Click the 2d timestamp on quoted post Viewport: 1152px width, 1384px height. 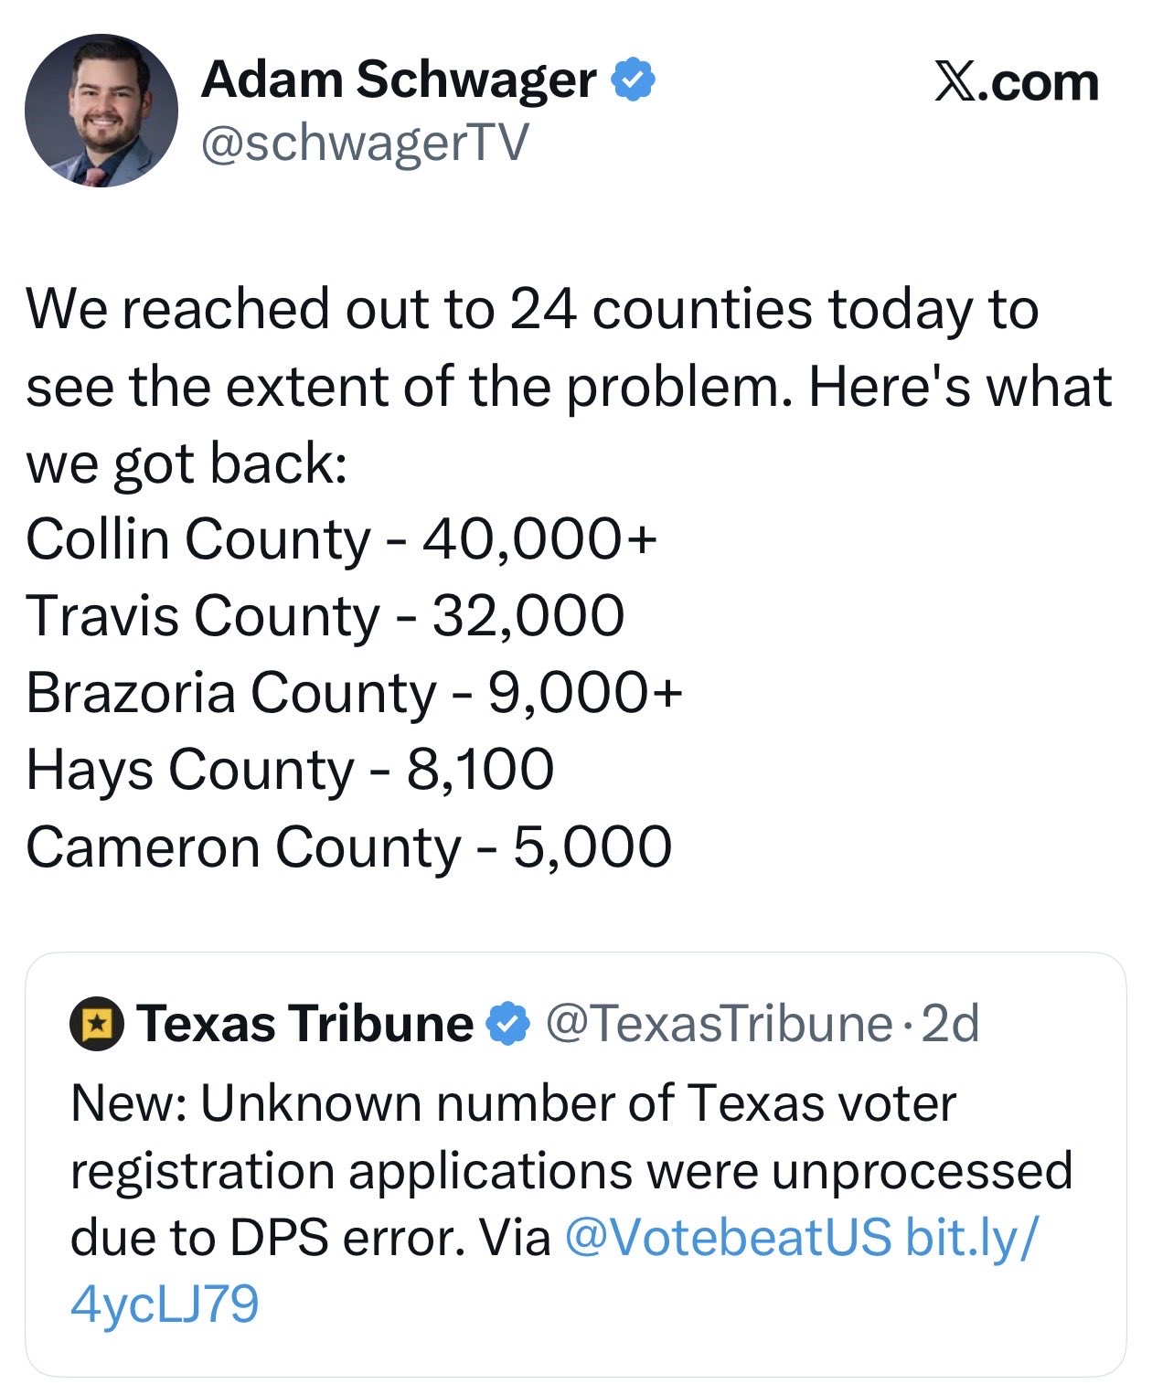point(951,1024)
